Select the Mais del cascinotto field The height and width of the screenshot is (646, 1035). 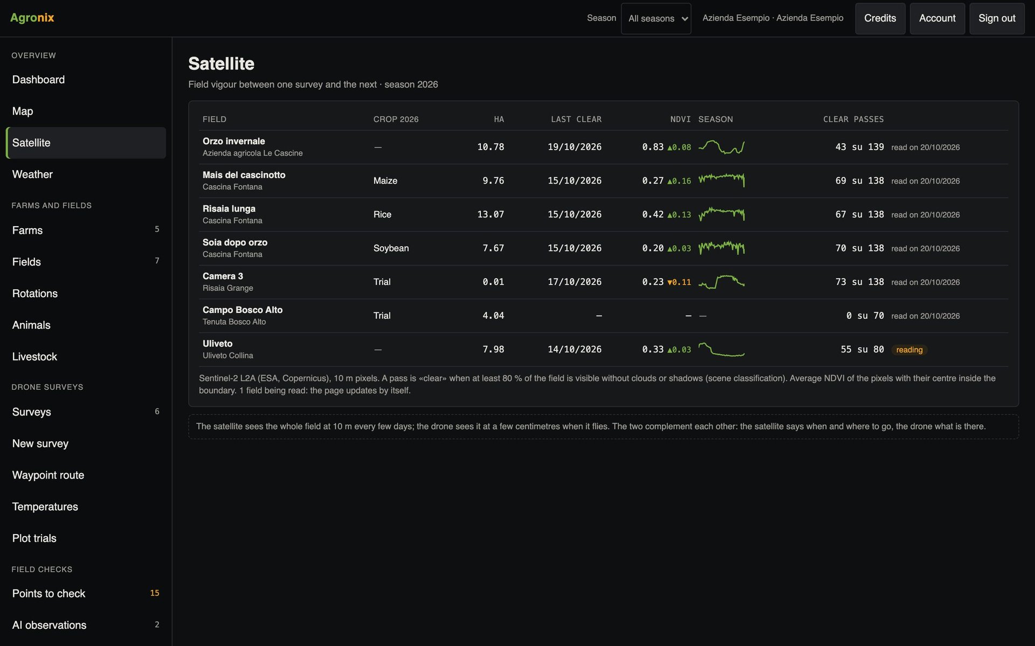[244, 175]
